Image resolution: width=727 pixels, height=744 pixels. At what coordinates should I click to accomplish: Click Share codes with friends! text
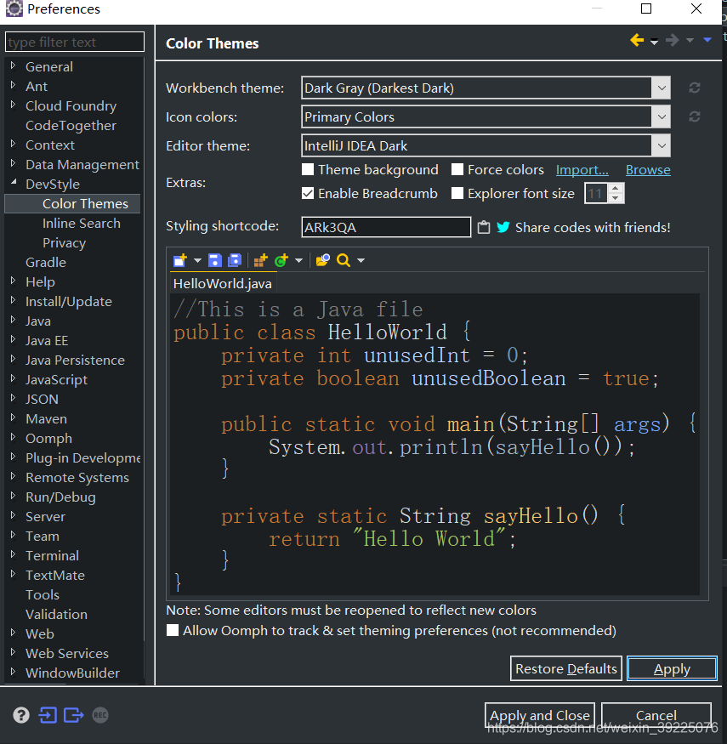point(593,227)
